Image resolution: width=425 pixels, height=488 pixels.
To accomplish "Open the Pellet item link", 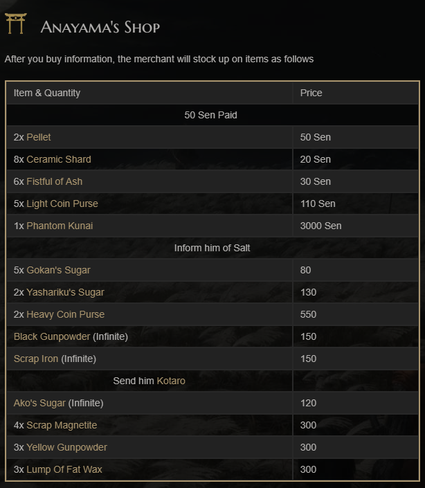I will [39, 137].
